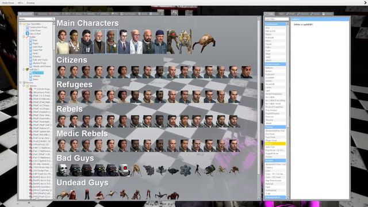Screen dimensions: 368x207
Task: Collapse the Constraints tool category header
Action: pos(275,24)
